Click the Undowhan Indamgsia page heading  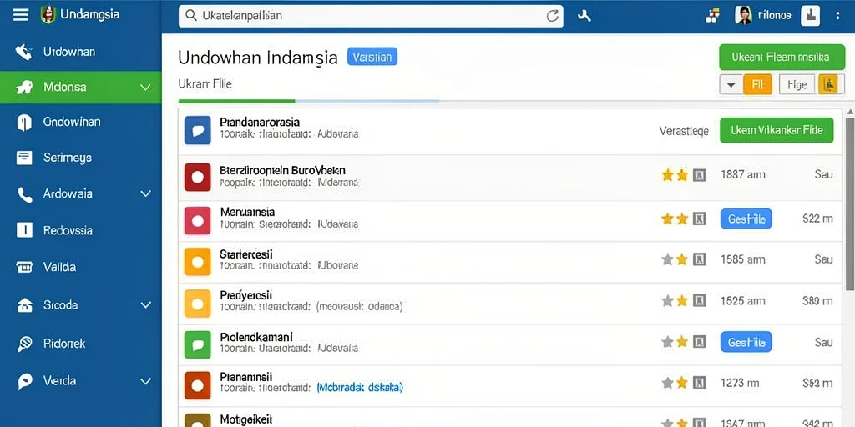258,58
